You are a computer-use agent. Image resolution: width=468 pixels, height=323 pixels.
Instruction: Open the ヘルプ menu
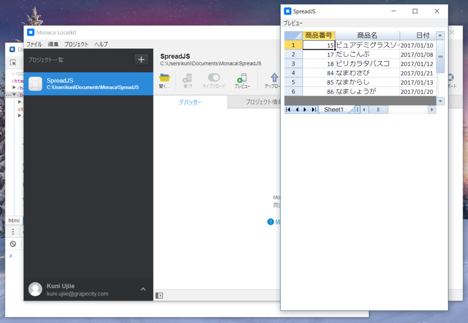101,44
